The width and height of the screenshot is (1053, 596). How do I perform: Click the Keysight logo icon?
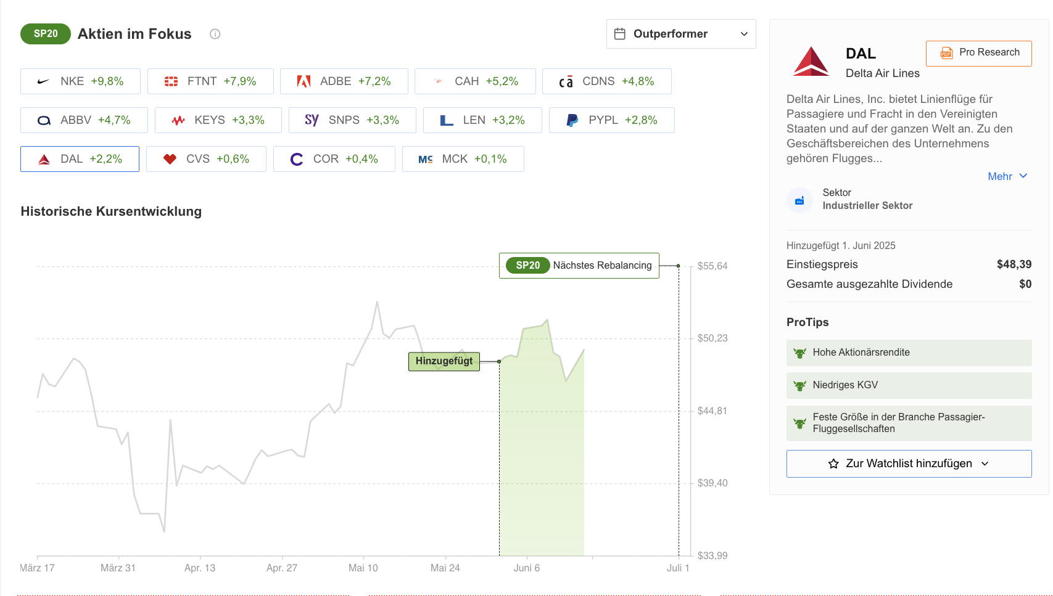tap(178, 120)
